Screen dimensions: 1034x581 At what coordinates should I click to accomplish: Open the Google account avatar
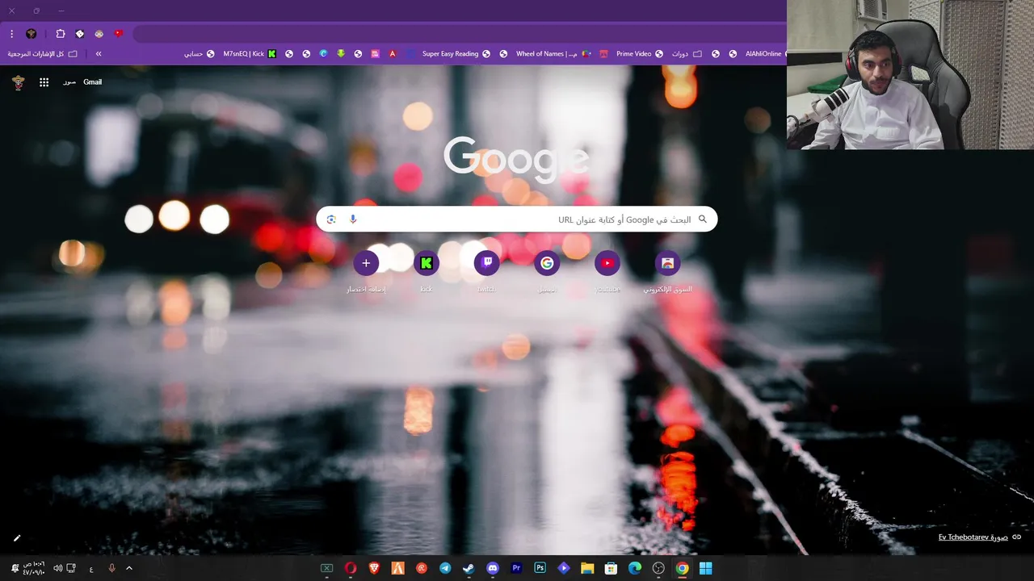pyautogui.click(x=18, y=82)
